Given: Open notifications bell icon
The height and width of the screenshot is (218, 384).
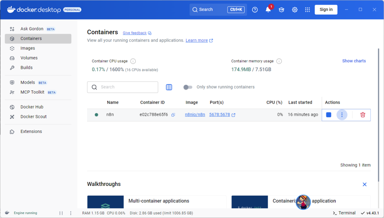Looking at the screenshot, I should tap(268, 10).
